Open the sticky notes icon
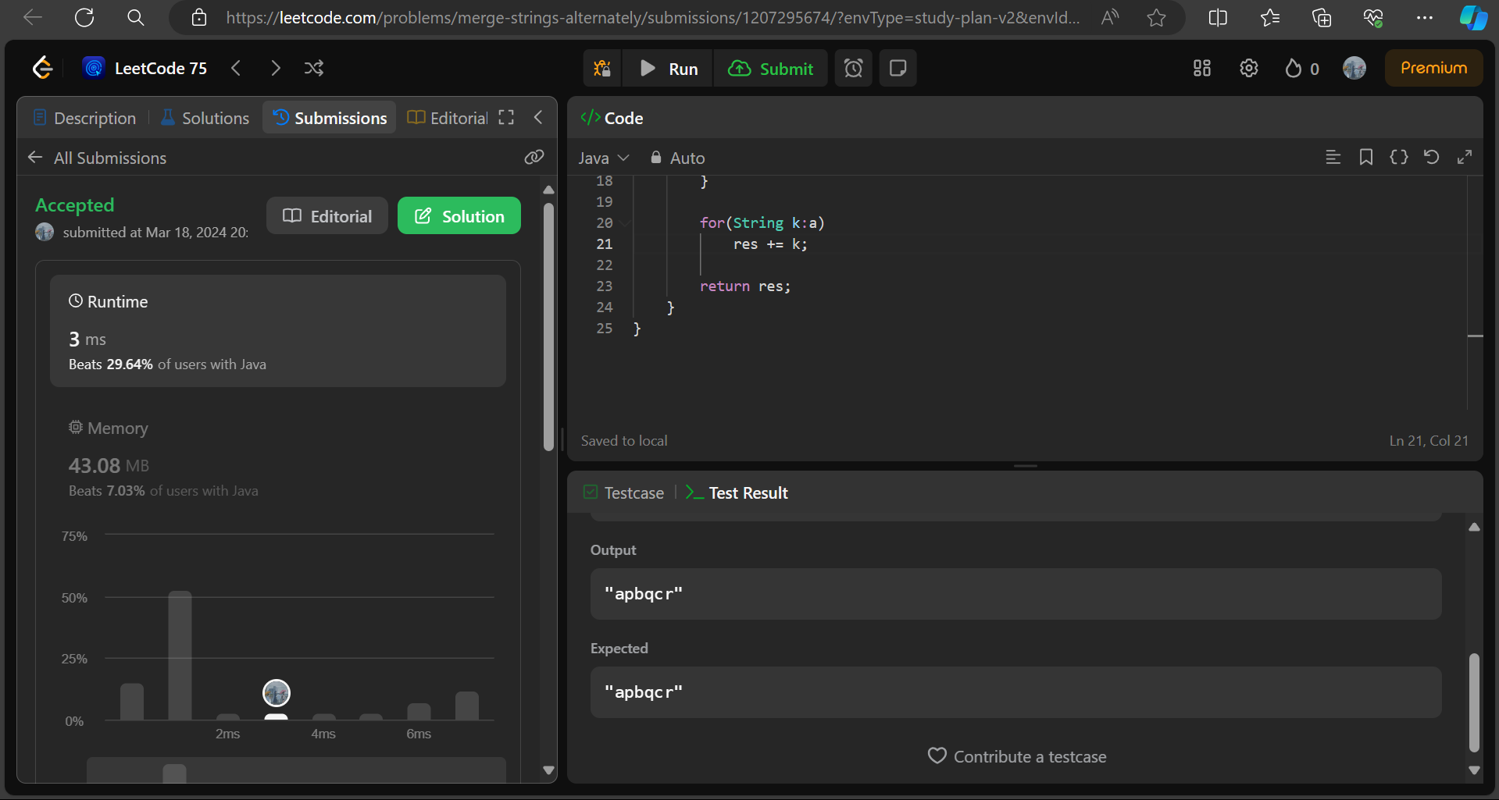This screenshot has width=1499, height=800. click(x=897, y=68)
